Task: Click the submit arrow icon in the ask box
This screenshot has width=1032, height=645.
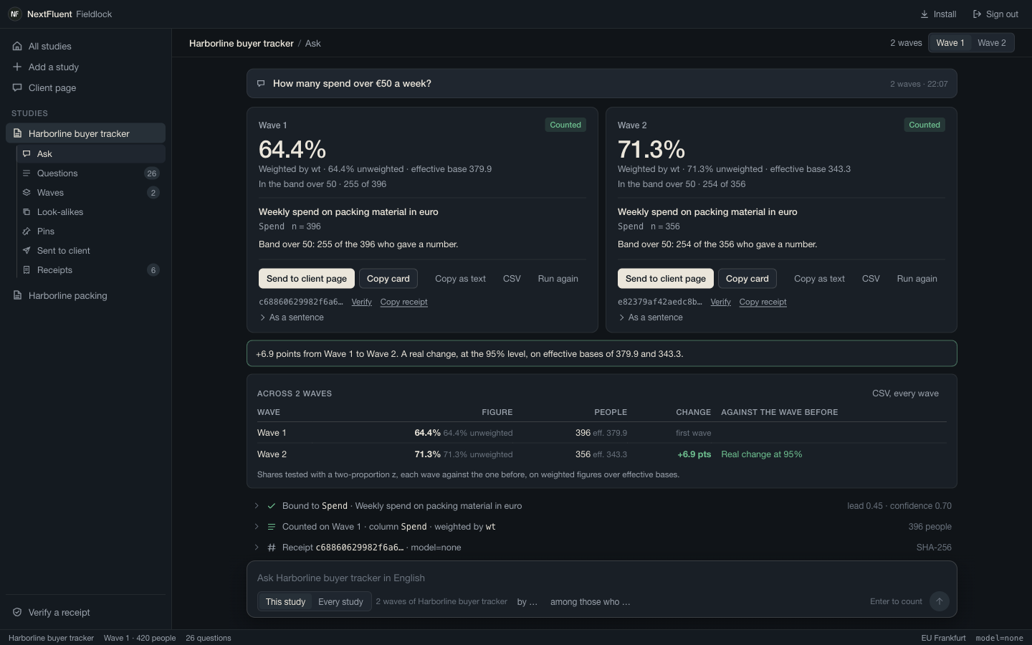Action: point(939,601)
